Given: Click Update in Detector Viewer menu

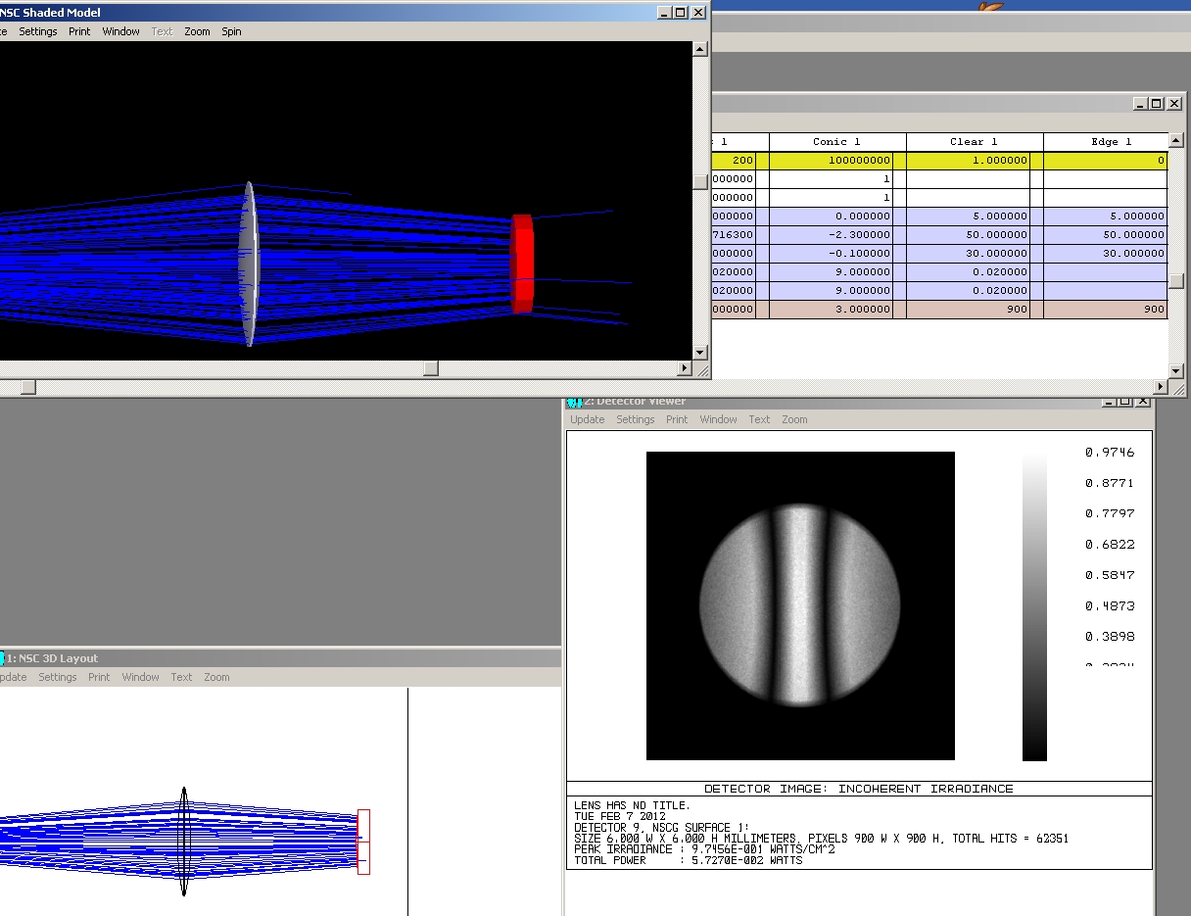Looking at the screenshot, I should click(x=588, y=419).
